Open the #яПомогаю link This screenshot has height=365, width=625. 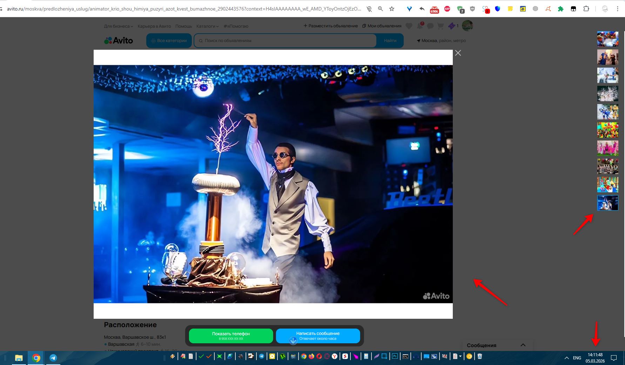pos(236,26)
